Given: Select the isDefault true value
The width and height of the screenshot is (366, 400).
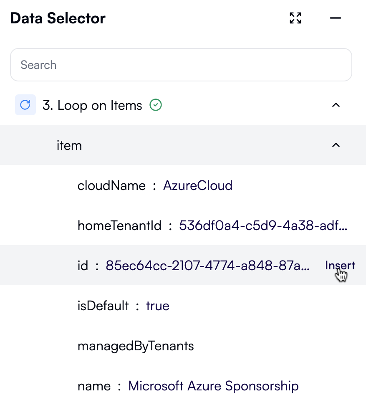Looking at the screenshot, I should point(157,306).
